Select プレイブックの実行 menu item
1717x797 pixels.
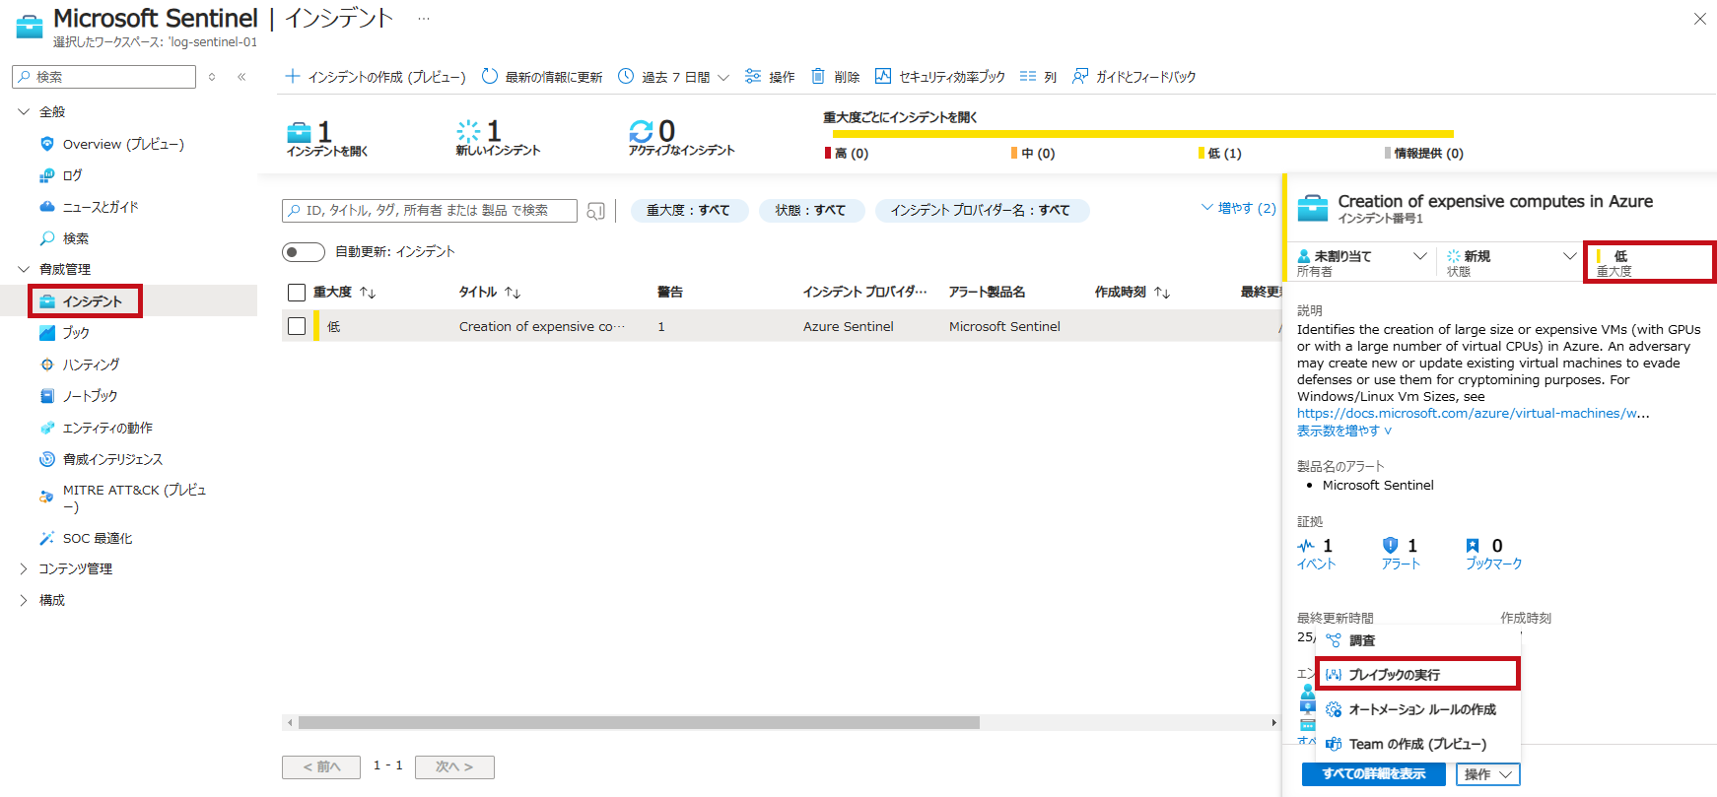point(1418,675)
